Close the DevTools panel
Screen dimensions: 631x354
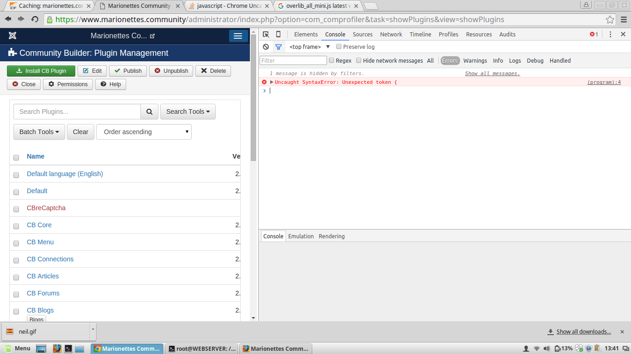click(623, 34)
